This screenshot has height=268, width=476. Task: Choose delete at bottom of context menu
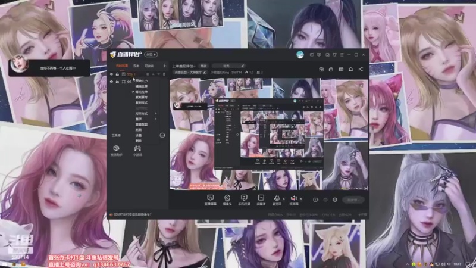139,141
